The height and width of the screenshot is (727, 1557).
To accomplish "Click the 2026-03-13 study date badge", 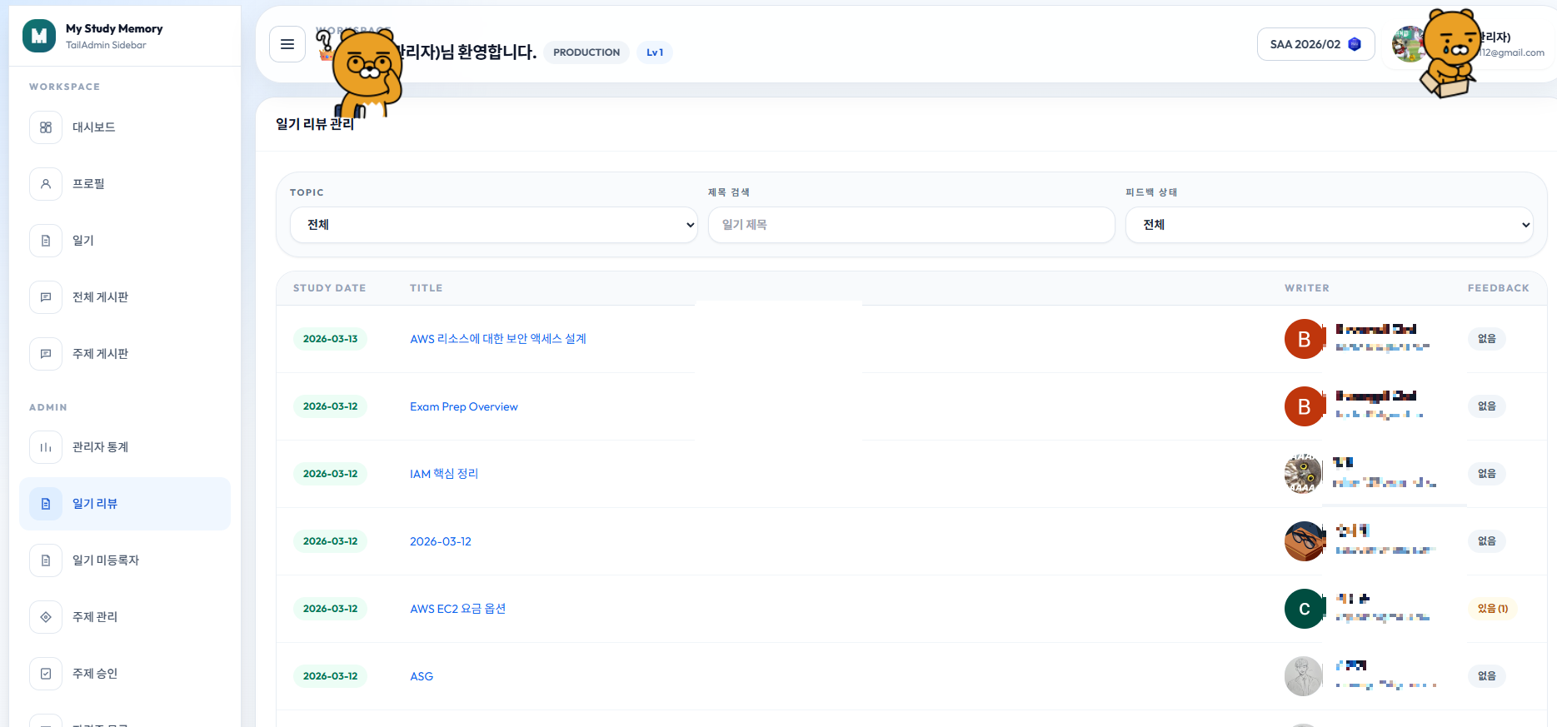I will click(330, 339).
